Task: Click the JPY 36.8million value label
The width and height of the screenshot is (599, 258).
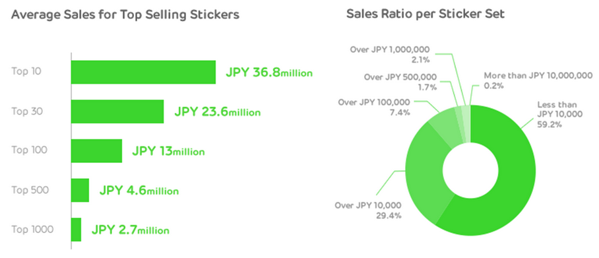Action: (269, 73)
